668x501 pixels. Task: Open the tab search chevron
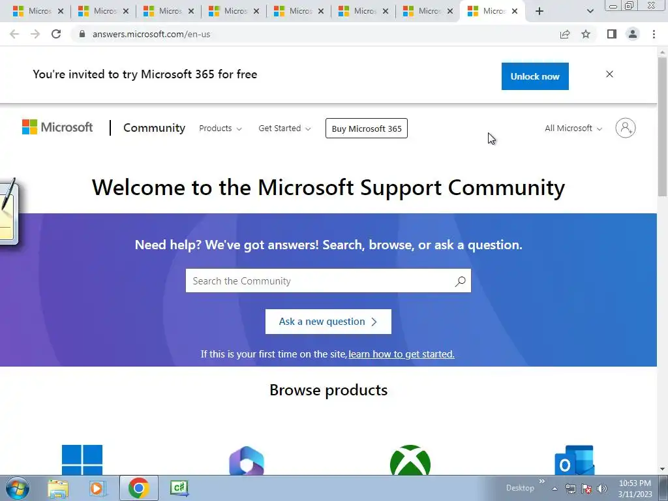tap(590, 11)
